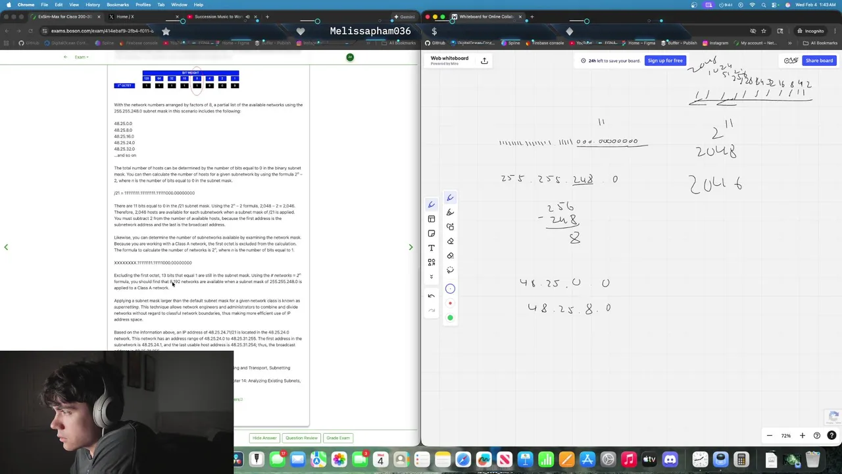Pick the thin blue-outlined pen color
The image size is (842, 474).
[451, 288]
